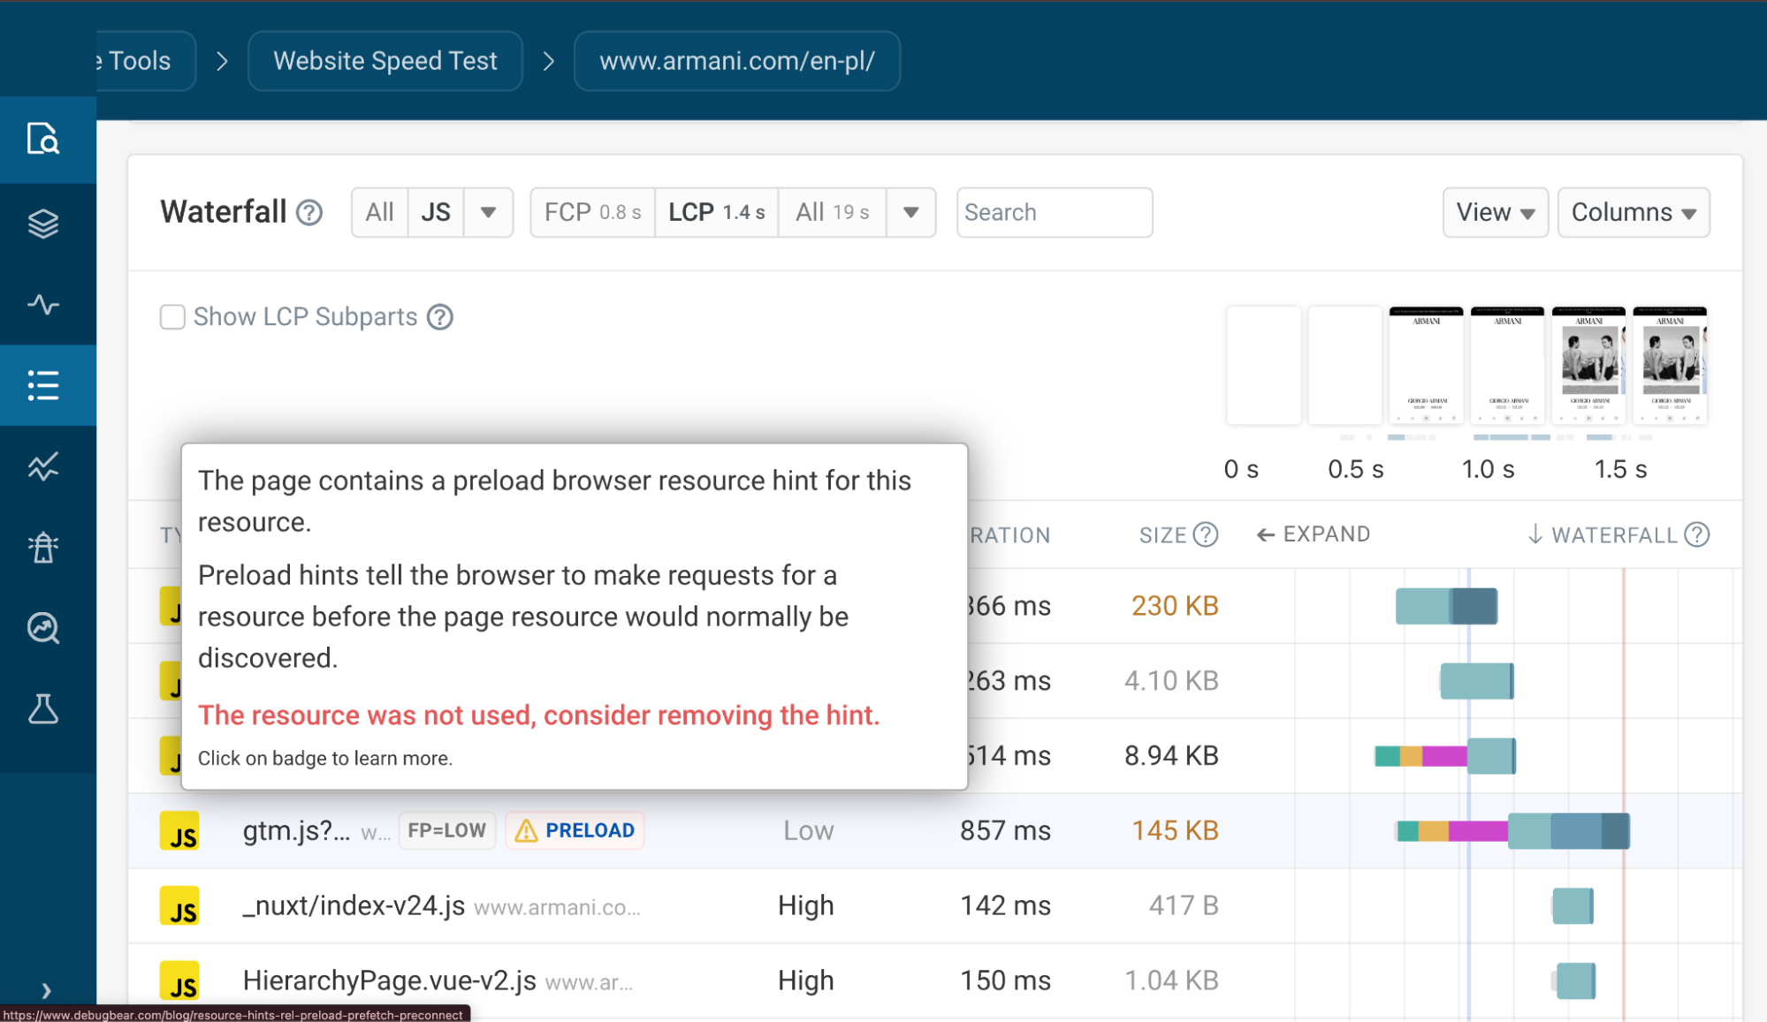
Task: Open the time range dropdown arrow
Action: 911,212
